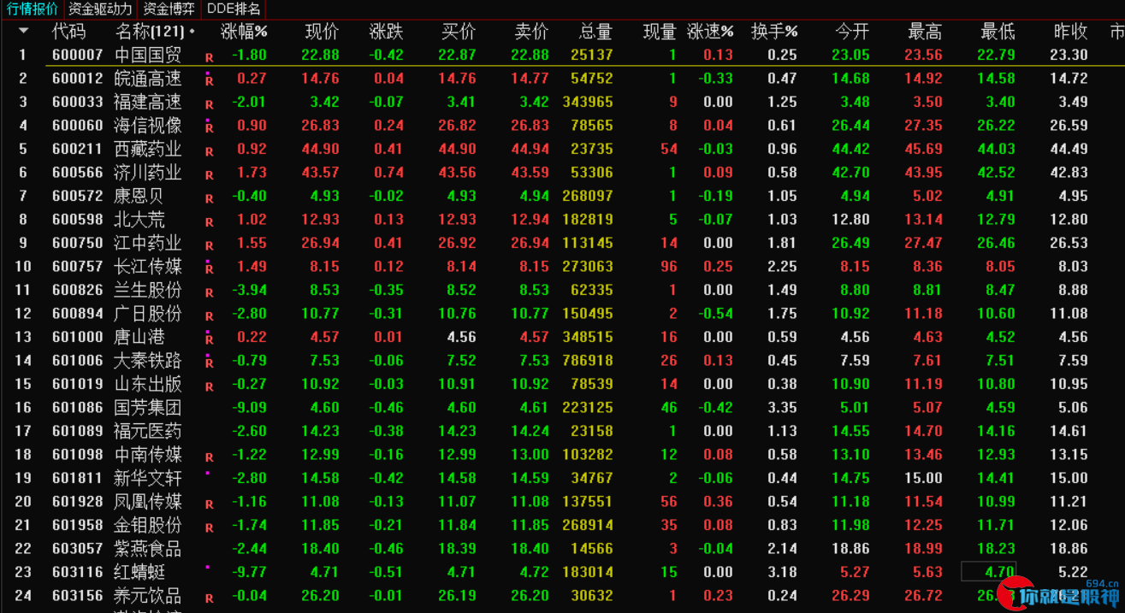
Task: Sort by the 总量 column header
Action: click(x=595, y=32)
